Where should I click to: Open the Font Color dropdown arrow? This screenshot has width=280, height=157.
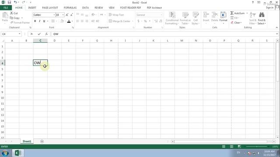click(x=72, y=21)
